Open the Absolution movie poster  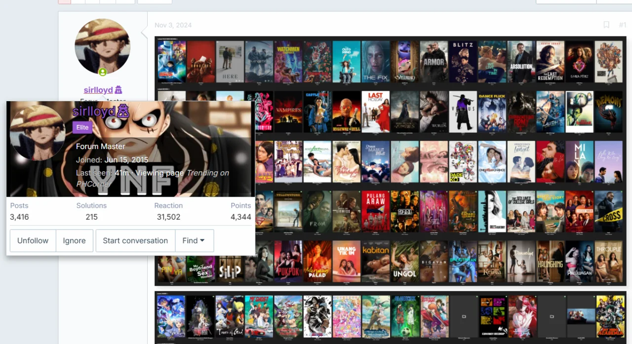521,61
